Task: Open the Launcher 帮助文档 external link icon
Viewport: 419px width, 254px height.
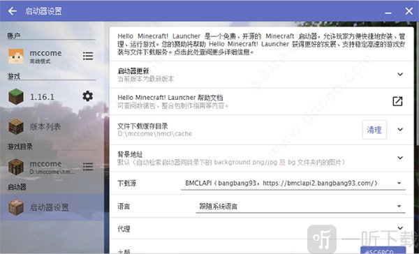Action: pos(397,101)
